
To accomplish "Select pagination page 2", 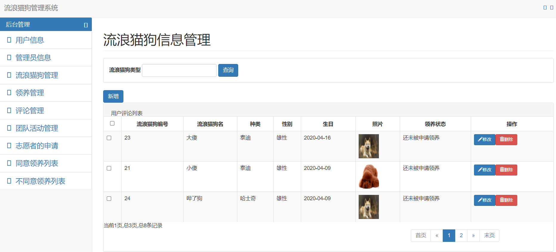I will (461, 236).
